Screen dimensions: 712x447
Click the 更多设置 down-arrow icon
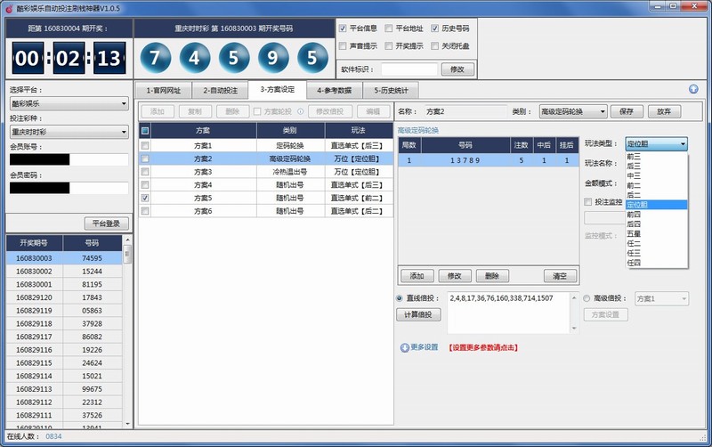[x=404, y=347]
